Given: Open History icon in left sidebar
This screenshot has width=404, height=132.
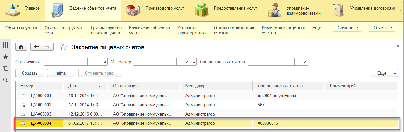Looking at the screenshot, I should [5, 68].
